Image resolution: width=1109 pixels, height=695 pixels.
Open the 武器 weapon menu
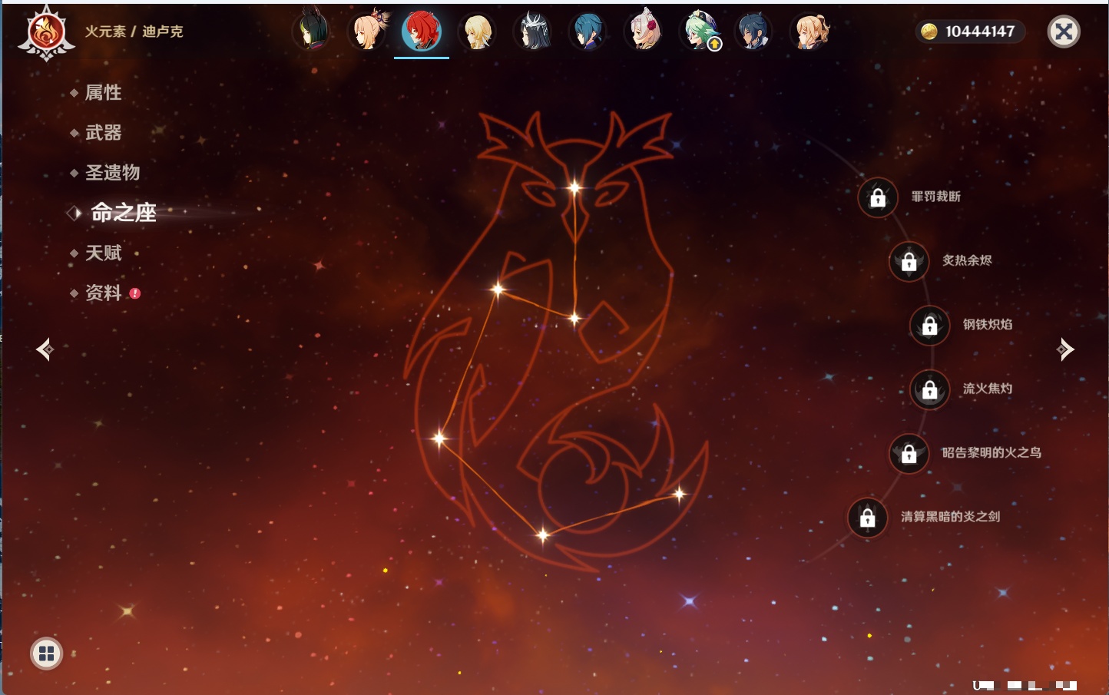(103, 133)
